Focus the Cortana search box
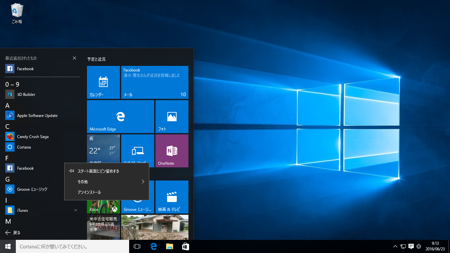The height and width of the screenshot is (253, 450). point(72,246)
